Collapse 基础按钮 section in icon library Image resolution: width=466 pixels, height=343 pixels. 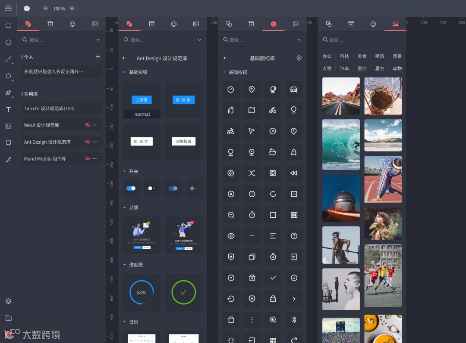[224, 72]
